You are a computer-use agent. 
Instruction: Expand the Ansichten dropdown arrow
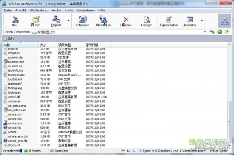tap(202, 21)
